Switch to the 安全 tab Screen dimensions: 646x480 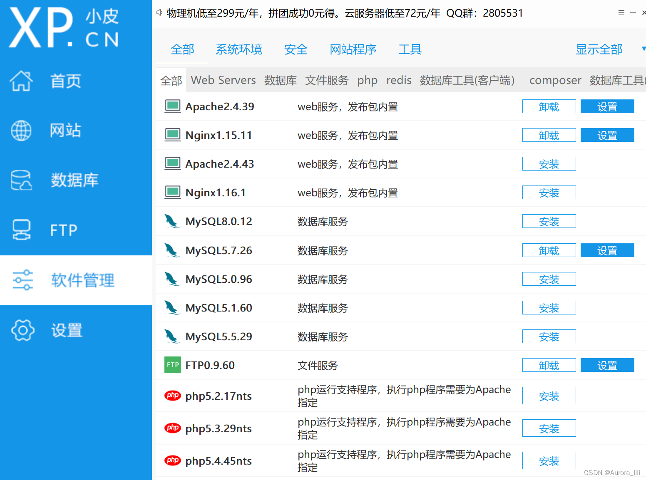pos(296,49)
